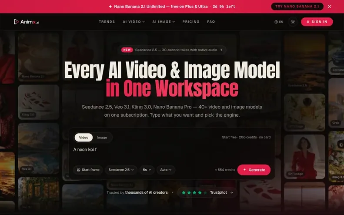The width and height of the screenshot is (344, 215).
Task: Open the FAQ menu item
Action: coord(211,22)
